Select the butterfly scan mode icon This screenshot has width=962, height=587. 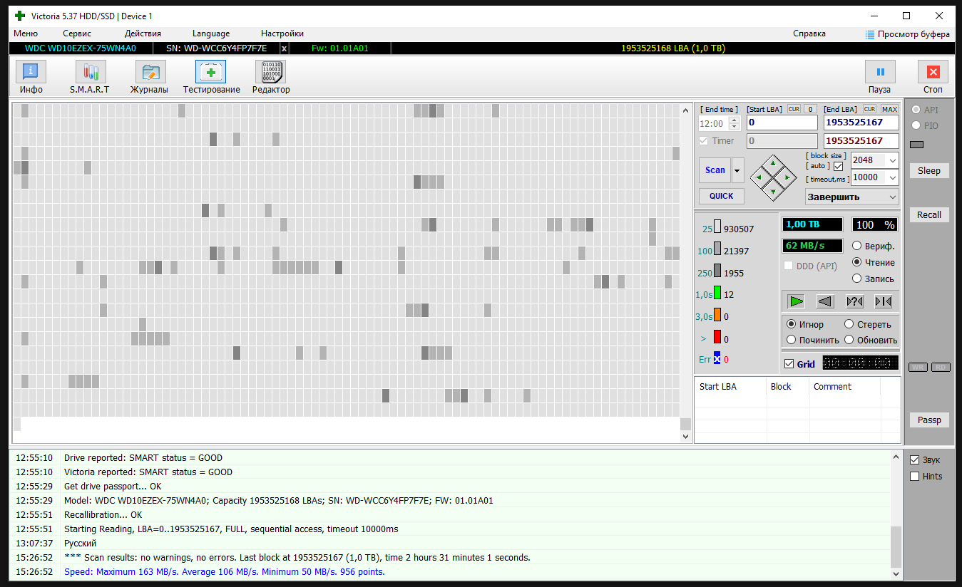point(883,301)
